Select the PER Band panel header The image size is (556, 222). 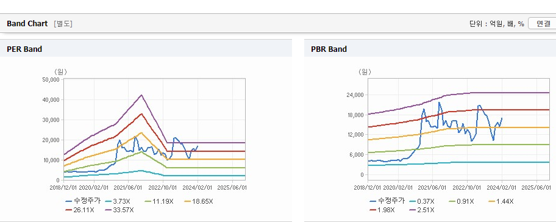click(146, 49)
